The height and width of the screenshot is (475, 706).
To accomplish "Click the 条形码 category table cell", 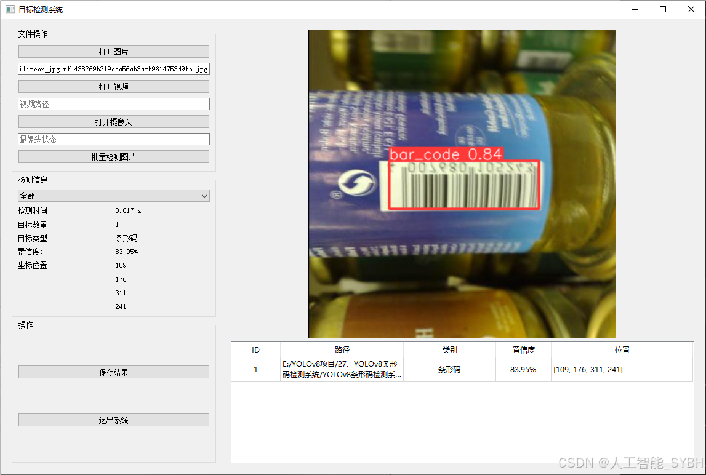I will [x=449, y=369].
